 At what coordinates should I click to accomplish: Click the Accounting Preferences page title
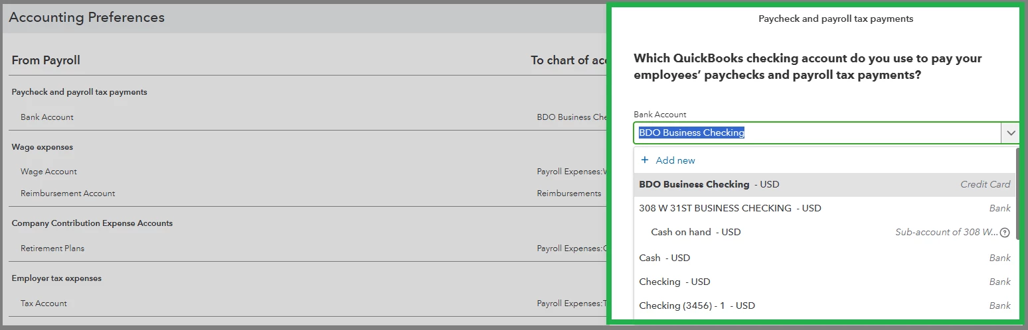86,17
